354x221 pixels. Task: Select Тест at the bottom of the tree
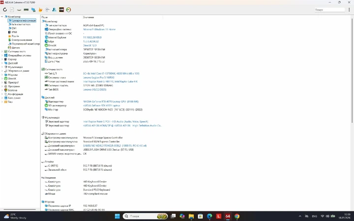(x=10, y=102)
